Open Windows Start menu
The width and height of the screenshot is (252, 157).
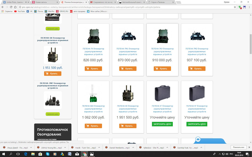pyautogui.click(x=3, y=154)
